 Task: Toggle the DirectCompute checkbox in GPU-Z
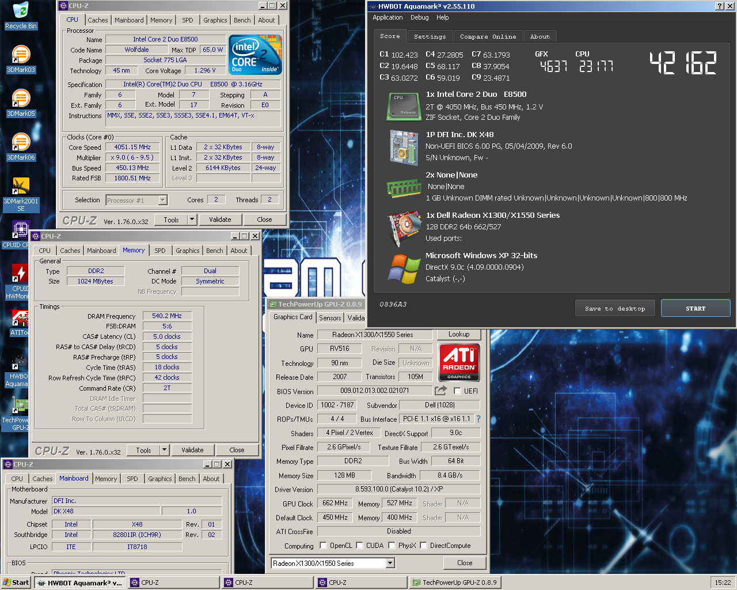pos(423,545)
